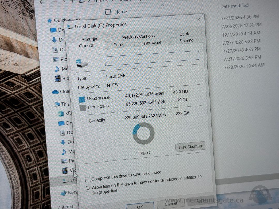This screenshot has width=279, height=209.
Task: Click the Music note icon under Quick access
Action: [x=57, y=69]
